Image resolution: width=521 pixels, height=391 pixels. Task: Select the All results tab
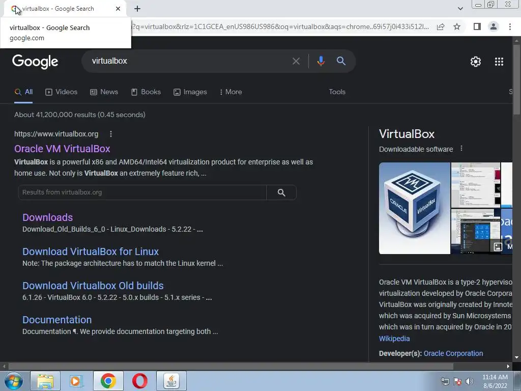(23, 92)
